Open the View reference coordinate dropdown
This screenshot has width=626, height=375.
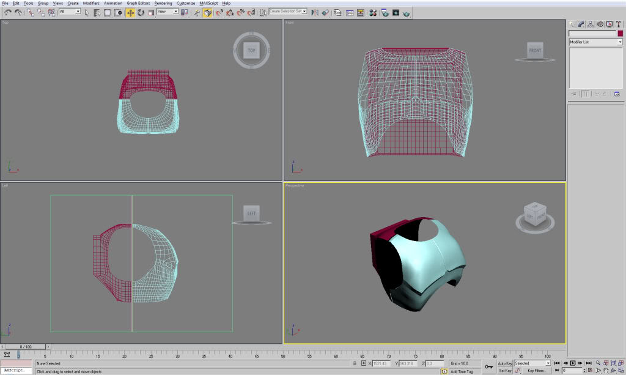[x=168, y=12]
